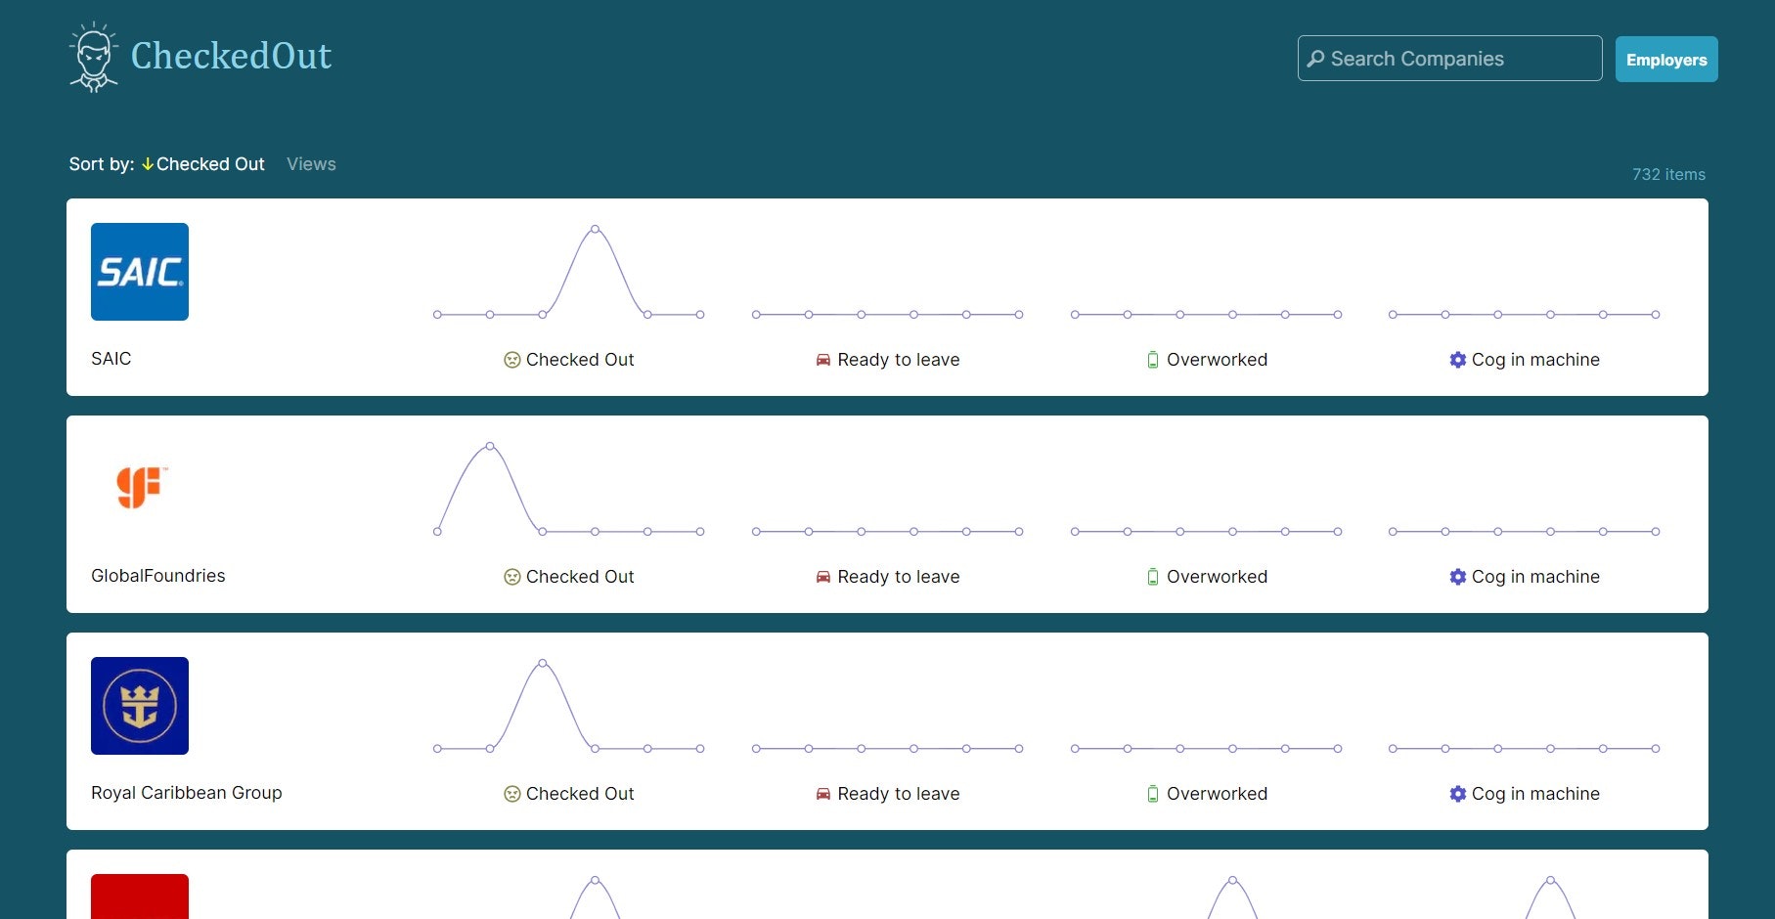Click the magnifier icon in search box
Viewport: 1775px width, 919px height.
coord(1316,59)
